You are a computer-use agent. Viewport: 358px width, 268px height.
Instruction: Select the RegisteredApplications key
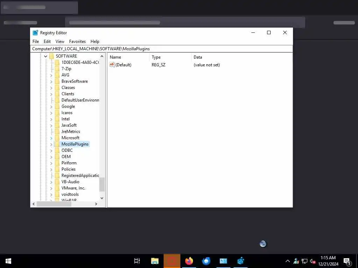pyautogui.click(x=80, y=176)
